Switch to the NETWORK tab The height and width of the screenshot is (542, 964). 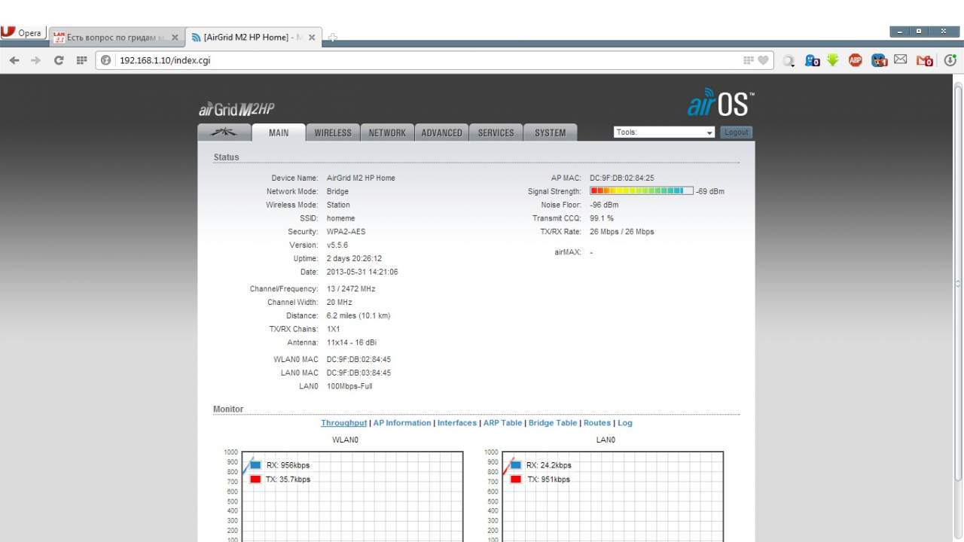click(x=387, y=132)
